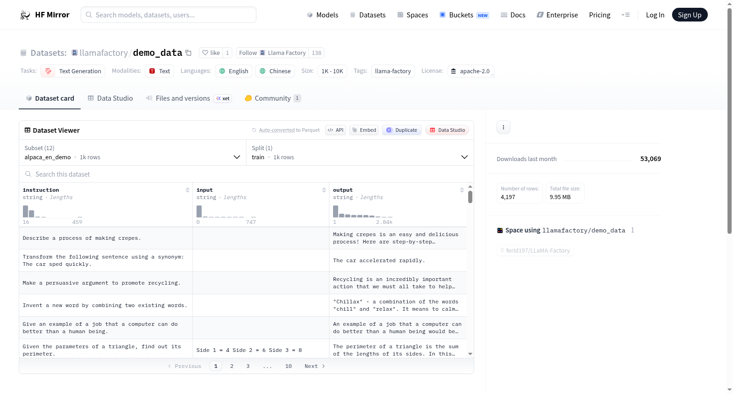The height and width of the screenshot is (394, 733).
Task: Copy the dataset name with the copy icon
Action: pyautogui.click(x=188, y=53)
